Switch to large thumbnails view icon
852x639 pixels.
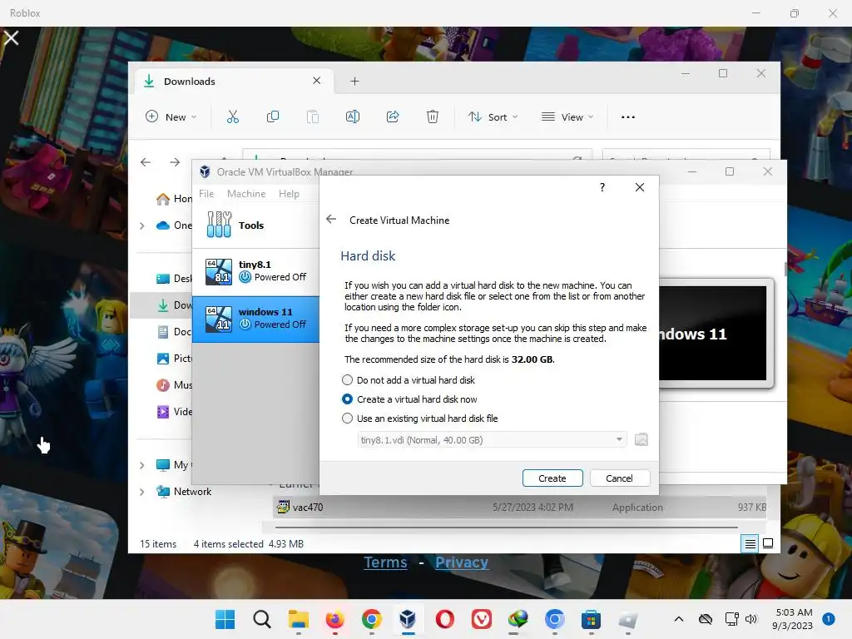pos(768,543)
